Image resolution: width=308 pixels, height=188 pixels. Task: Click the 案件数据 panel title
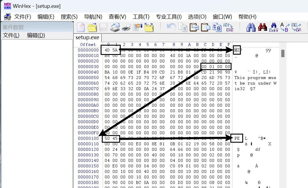[13, 27]
